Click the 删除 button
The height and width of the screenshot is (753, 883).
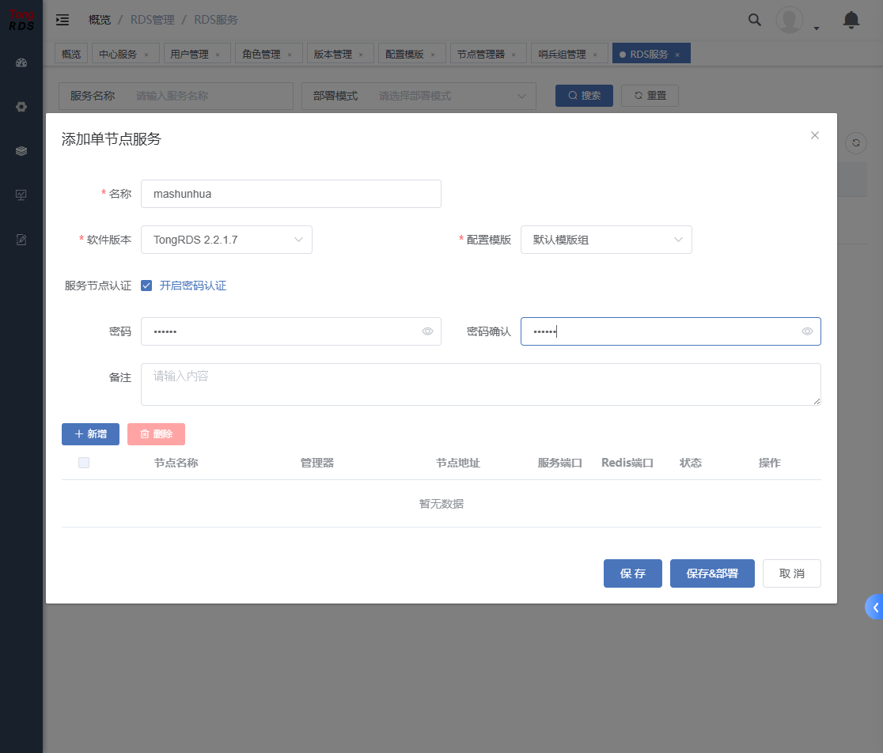156,434
